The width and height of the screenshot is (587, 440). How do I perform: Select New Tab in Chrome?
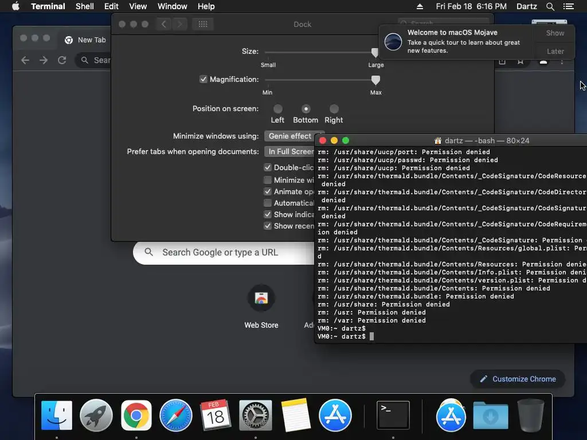click(x=85, y=40)
